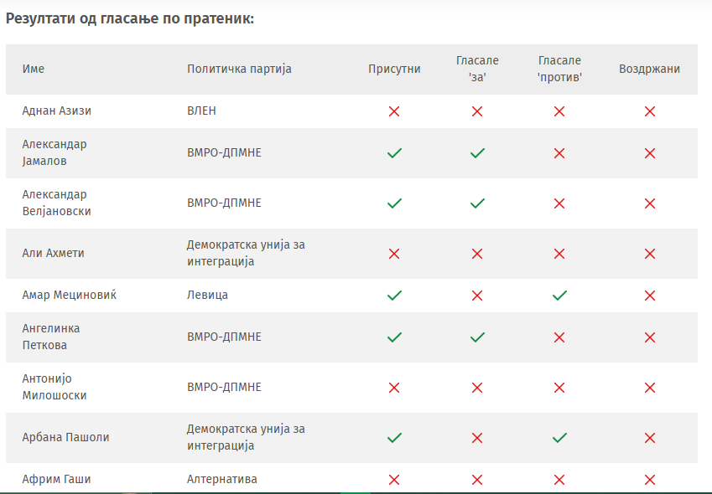Viewport: 712px width, 494px height.
Task: Click Аднан Азизи's red X under Присутни
Action: [394, 111]
